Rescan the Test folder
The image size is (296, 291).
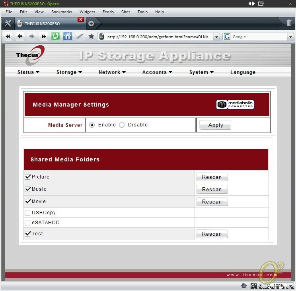pyautogui.click(x=212, y=234)
